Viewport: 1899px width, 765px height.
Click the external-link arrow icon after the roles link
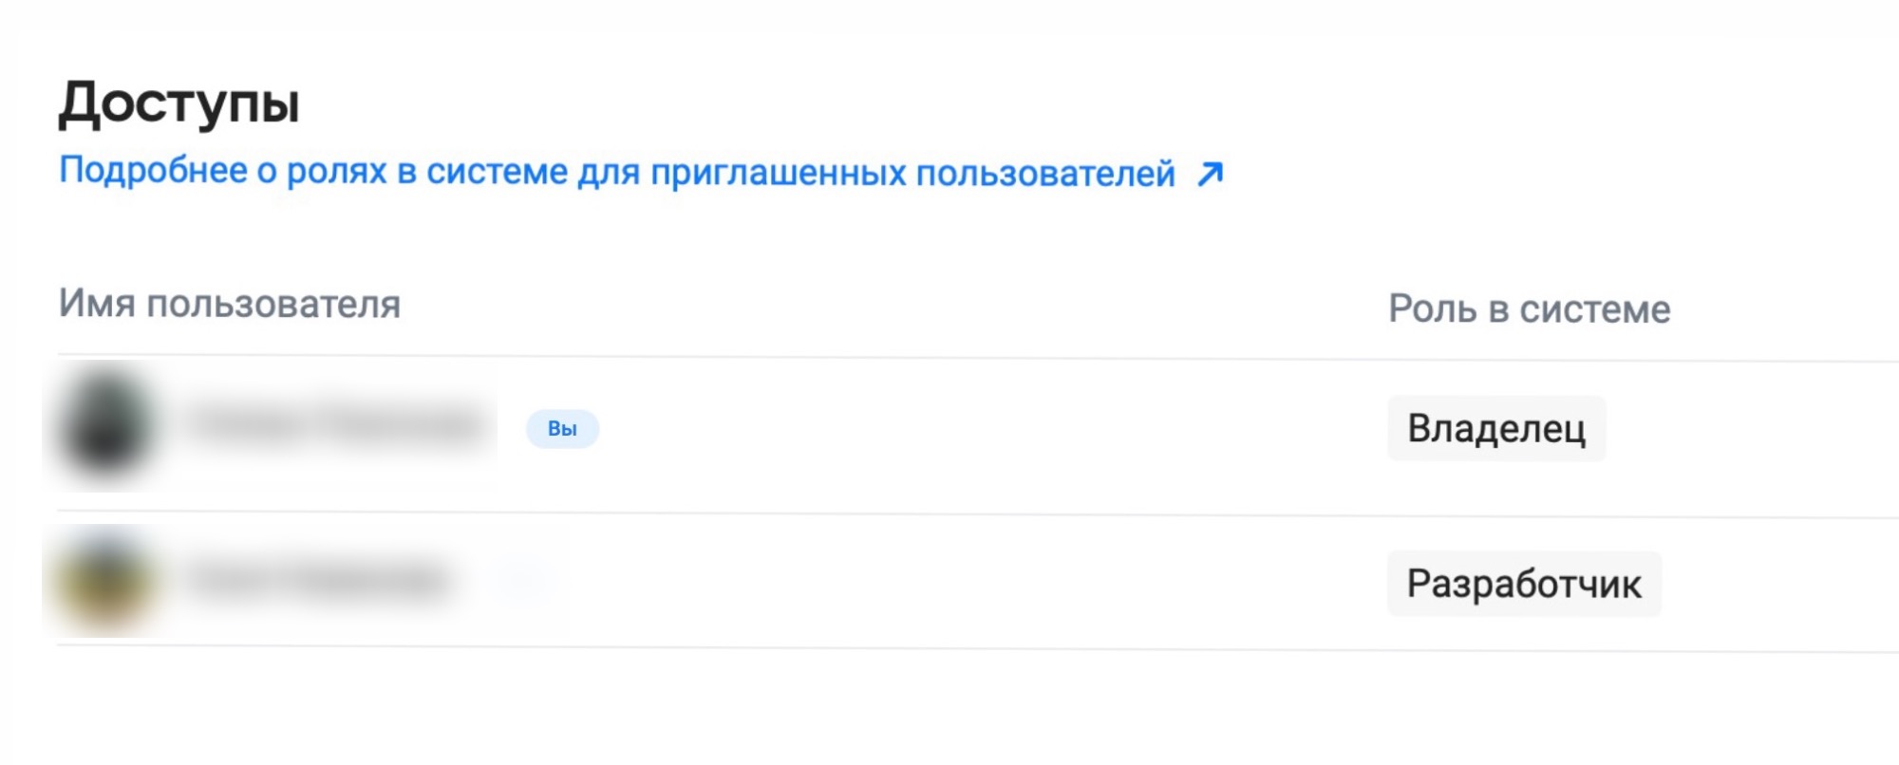pos(1210,174)
